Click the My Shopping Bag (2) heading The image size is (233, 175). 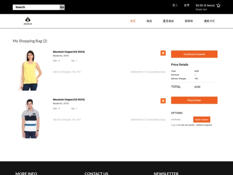(x=30, y=41)
